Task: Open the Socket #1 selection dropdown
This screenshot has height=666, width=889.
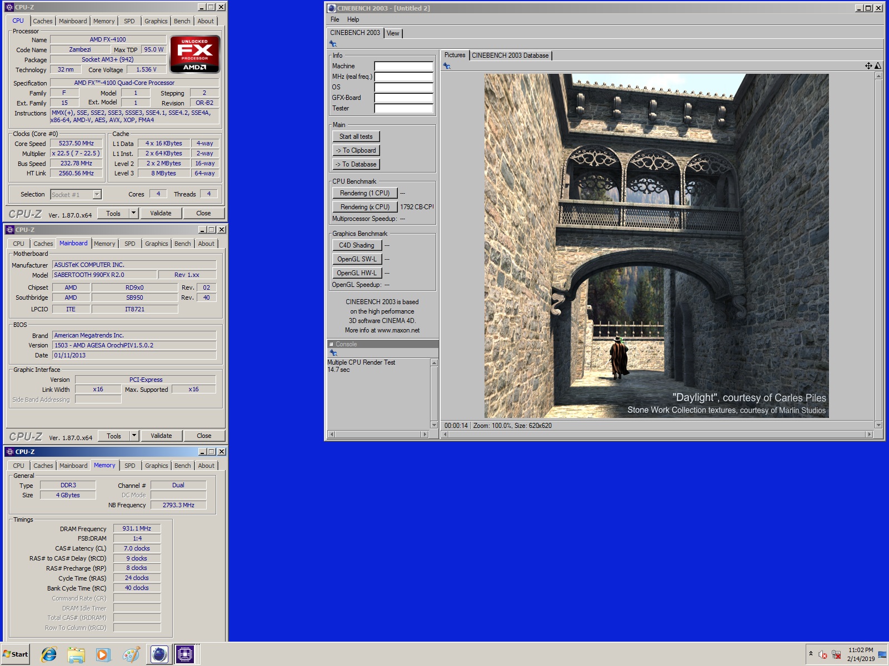Action: (97, 195)
